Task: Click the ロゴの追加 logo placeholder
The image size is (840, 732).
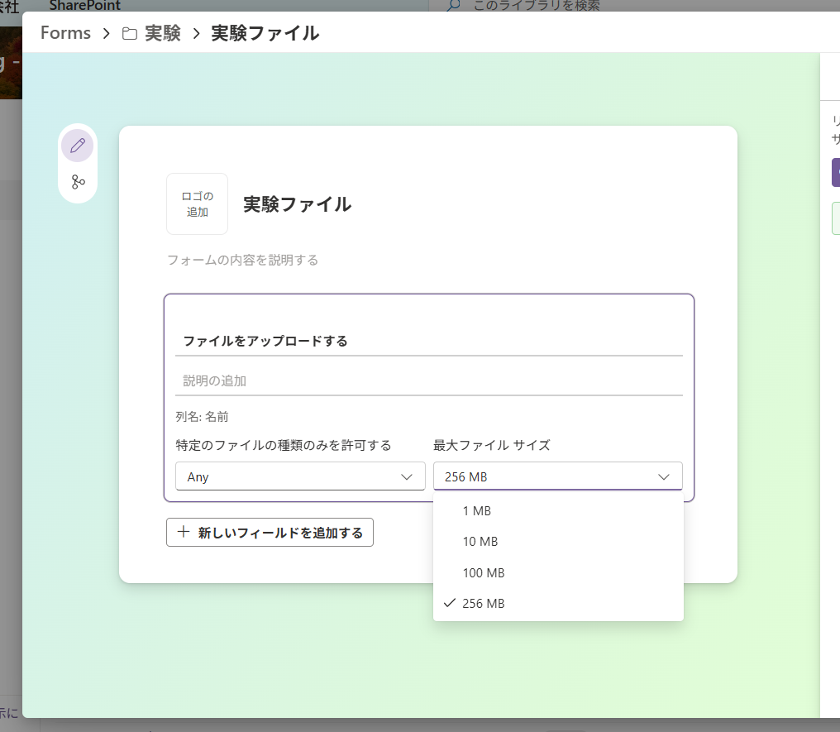Action: point(197,204)
